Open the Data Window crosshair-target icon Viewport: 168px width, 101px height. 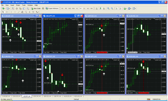click(x=17, y=9)
